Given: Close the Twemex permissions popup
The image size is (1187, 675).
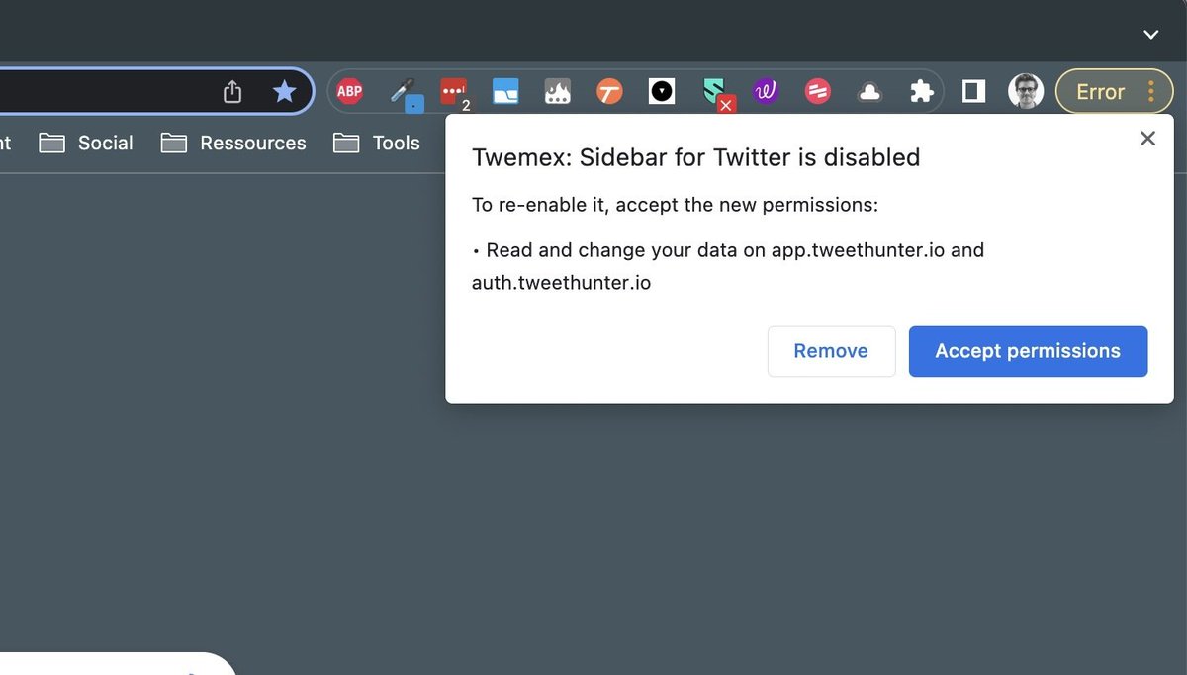Looking at the screenshot, I should (x=1147, y=139).
